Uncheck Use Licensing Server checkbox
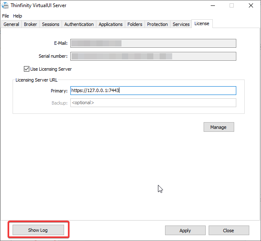261x241 pixels. [x=26, y=69]
